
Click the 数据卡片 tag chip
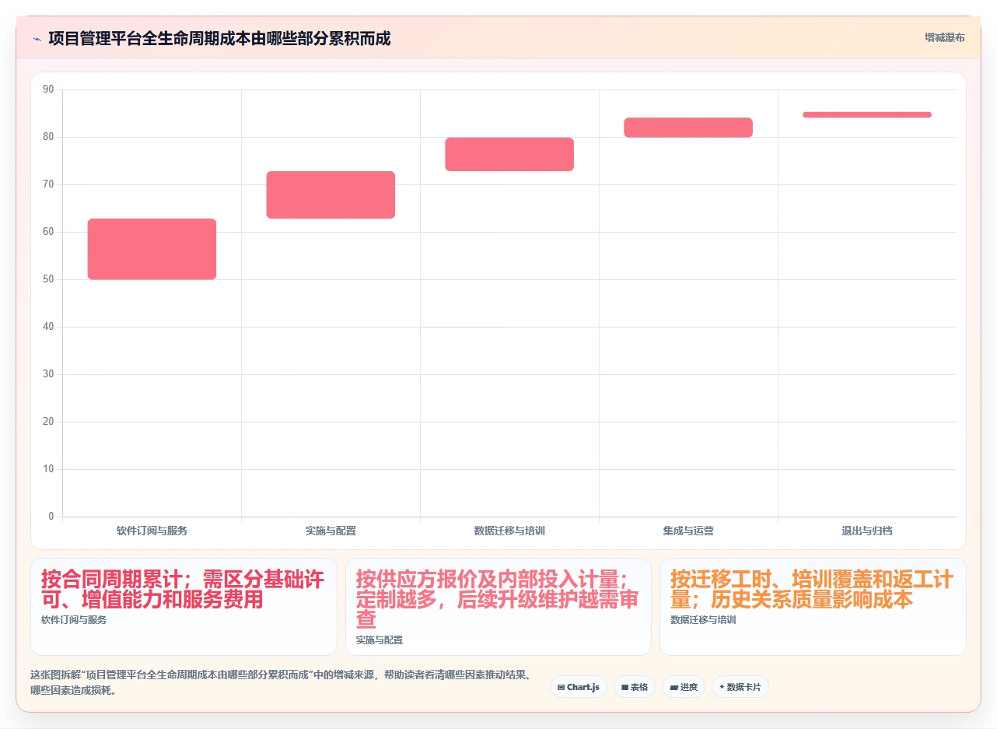tap(740, 687)
